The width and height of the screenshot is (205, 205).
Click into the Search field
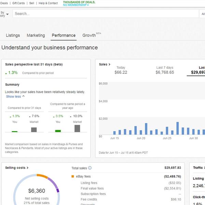tap(106, 14)
